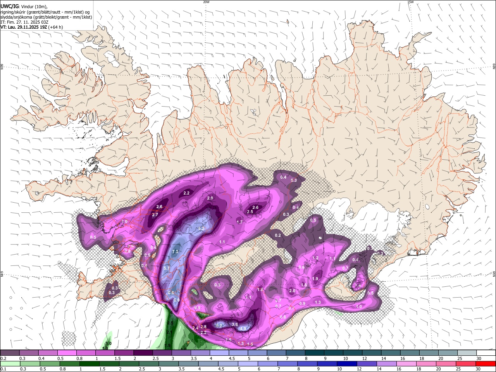
Task: Click the lower legend swatch between 20 and 25
Action: 446,364
